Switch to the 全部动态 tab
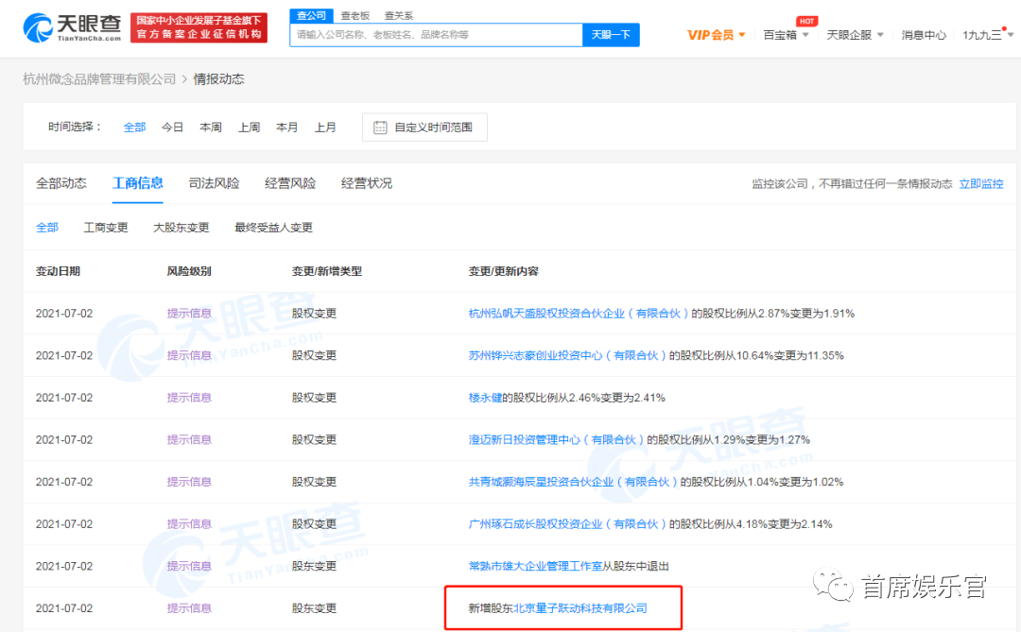This screenshot has width=1021, height=632. tap(61, 183)
